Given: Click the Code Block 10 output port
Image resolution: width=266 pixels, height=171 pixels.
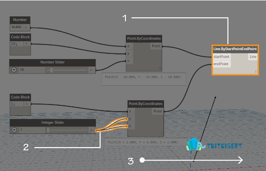Looking at the screenshot, I should (27, 44).
